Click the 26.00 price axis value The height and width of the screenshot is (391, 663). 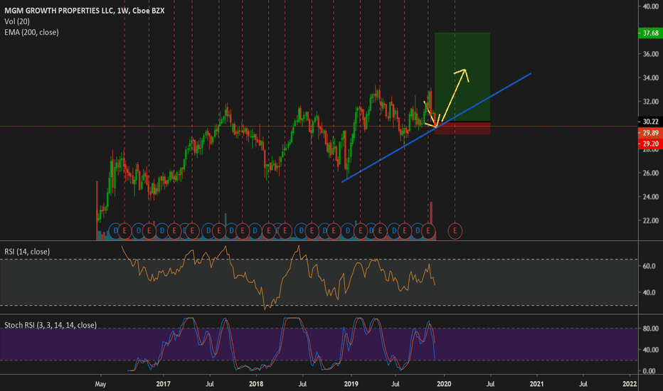tap(651, 173)
